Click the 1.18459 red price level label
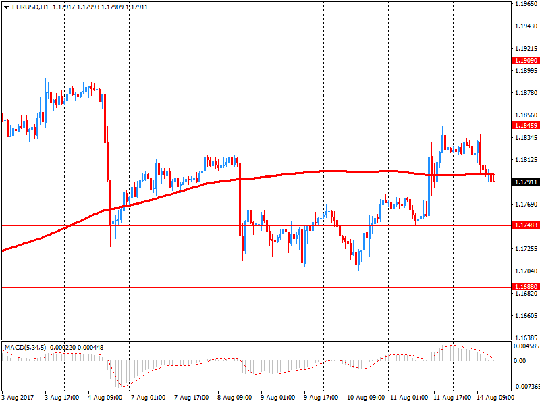The height and width of the screenshot is (405, 540). [x=526, y=126]
